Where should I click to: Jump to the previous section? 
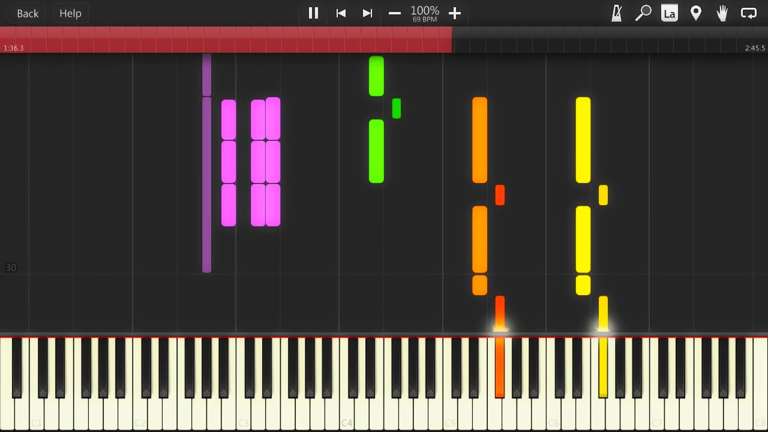coord(341,13)
